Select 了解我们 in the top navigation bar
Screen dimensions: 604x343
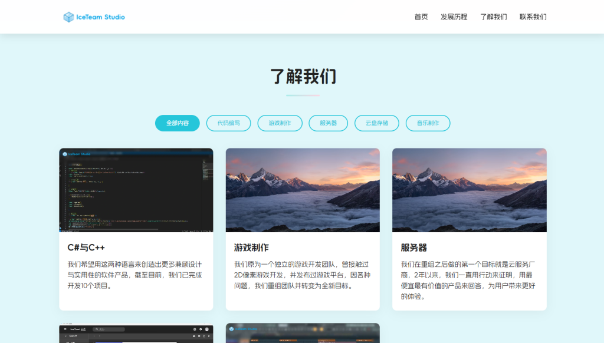click(x=494, y=17)
